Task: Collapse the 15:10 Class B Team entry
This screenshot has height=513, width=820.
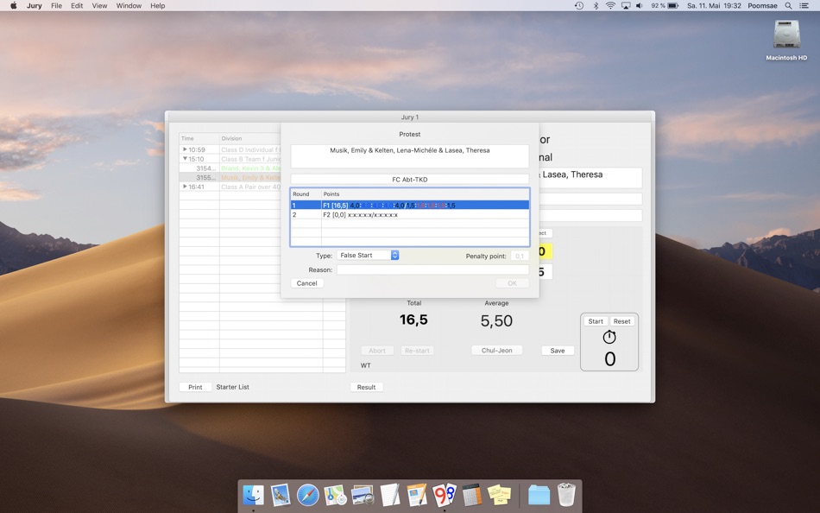Action: [184, 159]
